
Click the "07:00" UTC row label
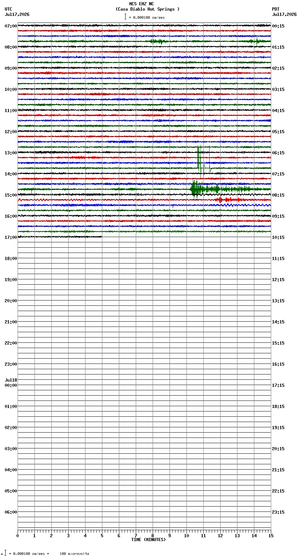coord(11,26)
